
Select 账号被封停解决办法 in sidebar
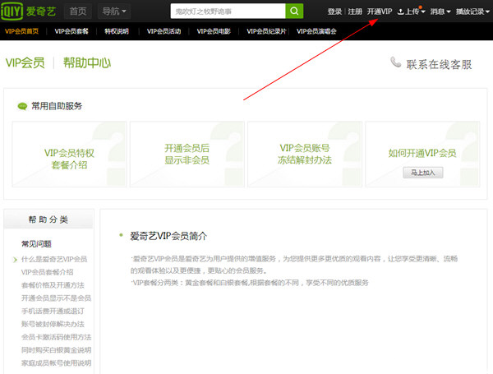click(x=53, y=325)
